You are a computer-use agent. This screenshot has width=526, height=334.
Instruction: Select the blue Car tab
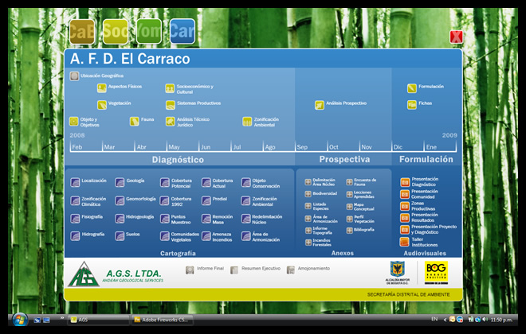183,31
